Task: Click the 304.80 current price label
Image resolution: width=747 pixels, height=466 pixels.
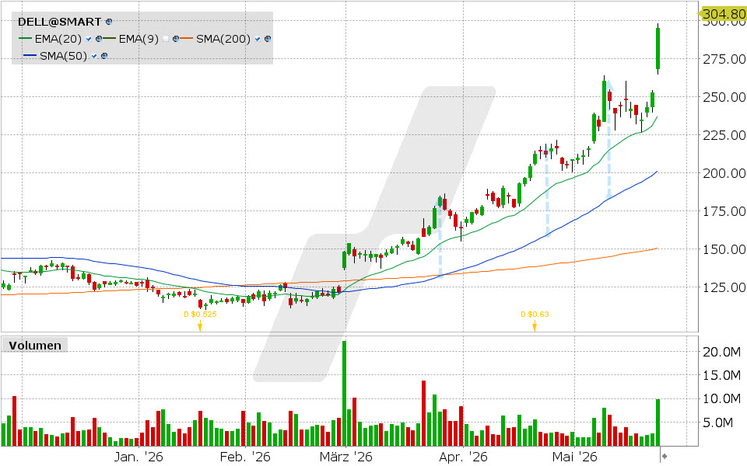Action: (723, 14)
